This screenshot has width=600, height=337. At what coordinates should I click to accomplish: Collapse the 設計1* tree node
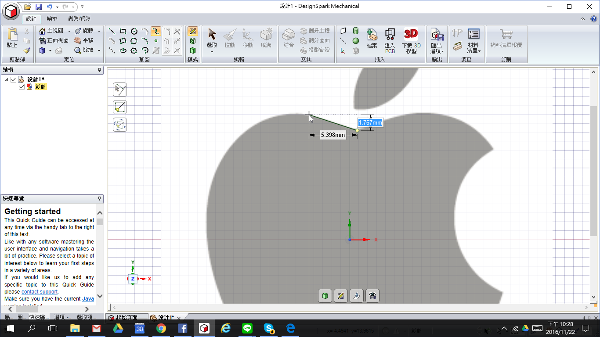coord(6,79)
